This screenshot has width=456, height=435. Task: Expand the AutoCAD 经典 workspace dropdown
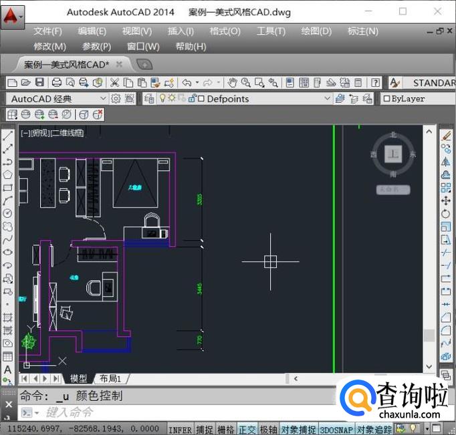102,98
